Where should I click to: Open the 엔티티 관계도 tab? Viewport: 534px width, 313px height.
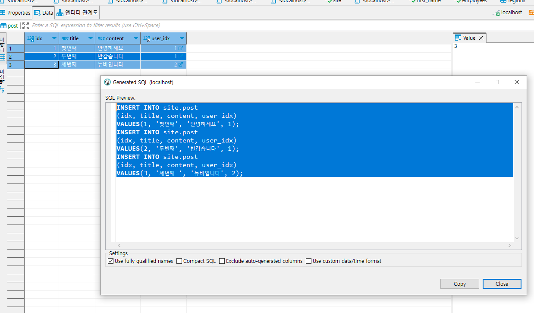coord(78,13)
